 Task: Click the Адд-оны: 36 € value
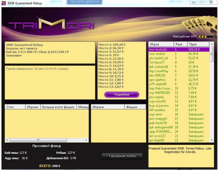[16, 158]
